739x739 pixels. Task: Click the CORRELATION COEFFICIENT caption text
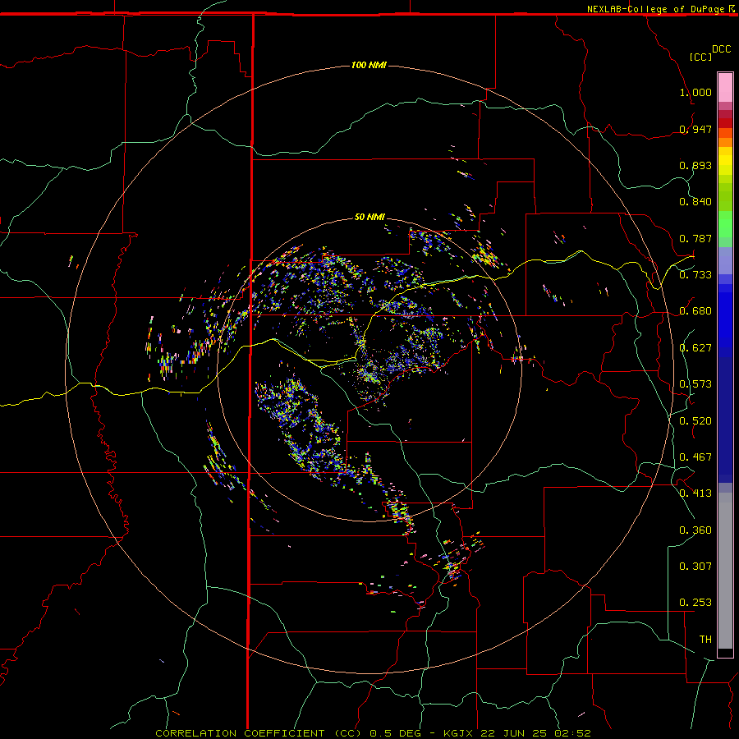click(240, 733)
